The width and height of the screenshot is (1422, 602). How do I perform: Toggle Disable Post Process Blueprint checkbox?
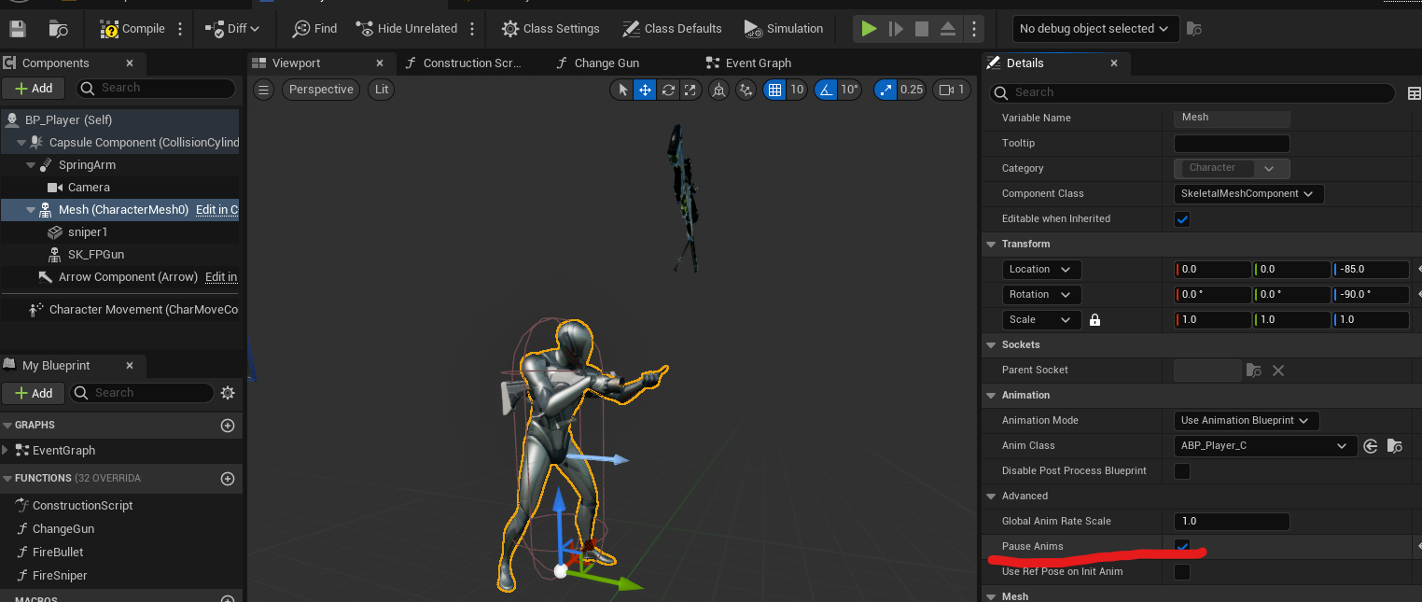(1182, 471)
